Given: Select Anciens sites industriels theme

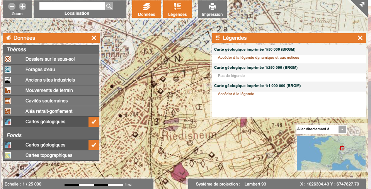Looking at the screenshot, I should tap(50, 80).
